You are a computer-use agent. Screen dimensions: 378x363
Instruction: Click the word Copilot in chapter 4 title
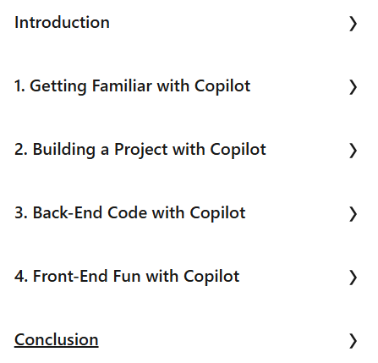tap(211, 277)
